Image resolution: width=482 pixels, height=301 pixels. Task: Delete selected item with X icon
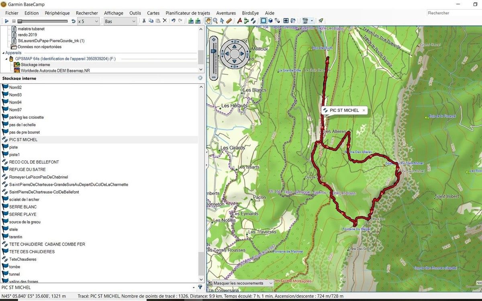tap(165, 21)
